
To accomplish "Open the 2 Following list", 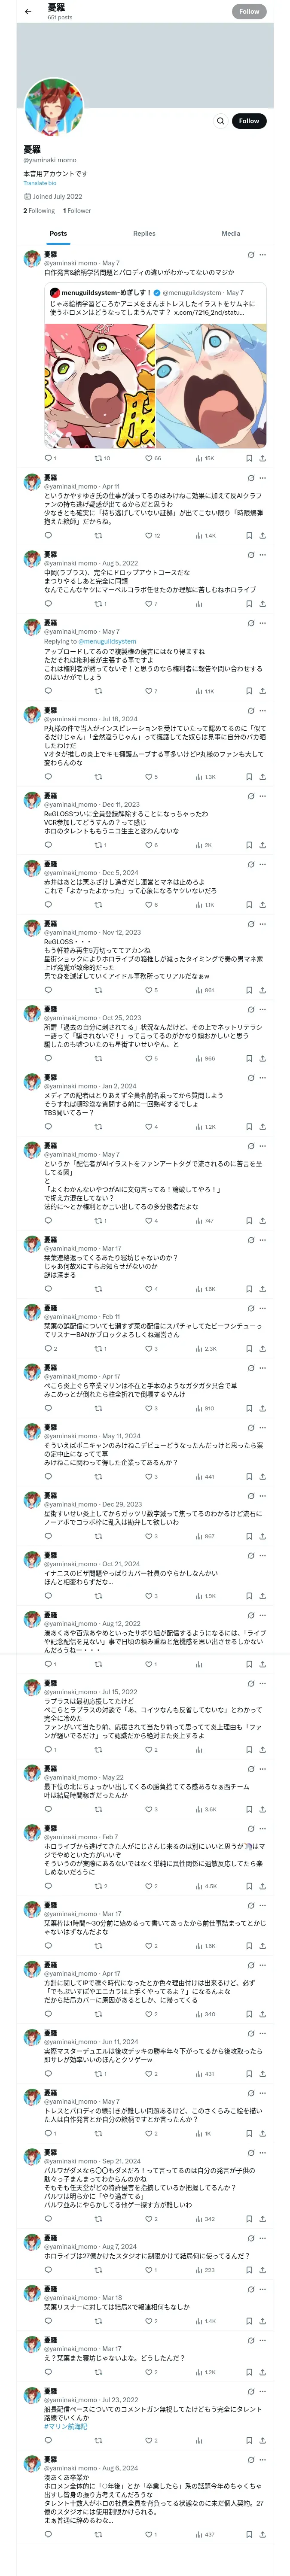I will (39, 211).
